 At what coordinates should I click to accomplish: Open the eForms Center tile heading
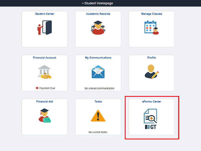tap(152, 101)
